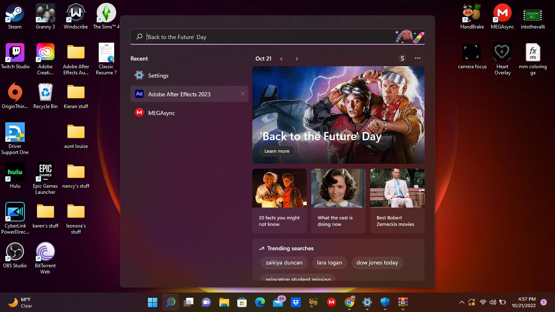The width and height of the screenshot is (555, 312).
Task: Open Dropbox from the taskbar
Action: (296, 302)
